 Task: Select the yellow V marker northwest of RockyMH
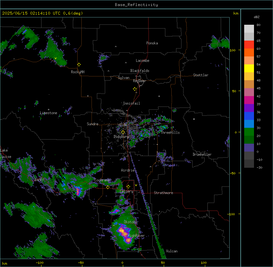(x=55, y=58)
